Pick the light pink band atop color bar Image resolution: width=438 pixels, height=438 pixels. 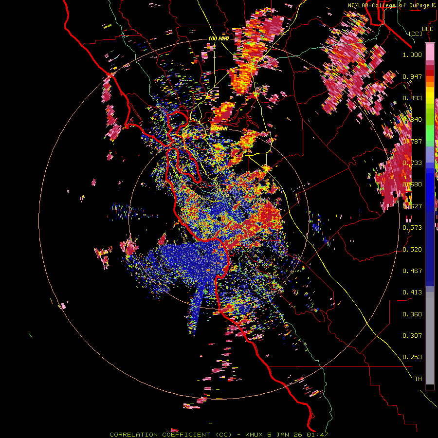[x=430, y=52]
